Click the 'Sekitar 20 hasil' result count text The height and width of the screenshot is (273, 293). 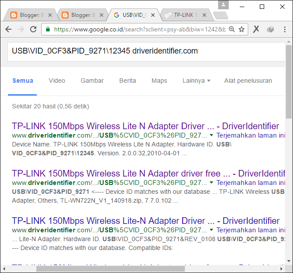(51, 106)
